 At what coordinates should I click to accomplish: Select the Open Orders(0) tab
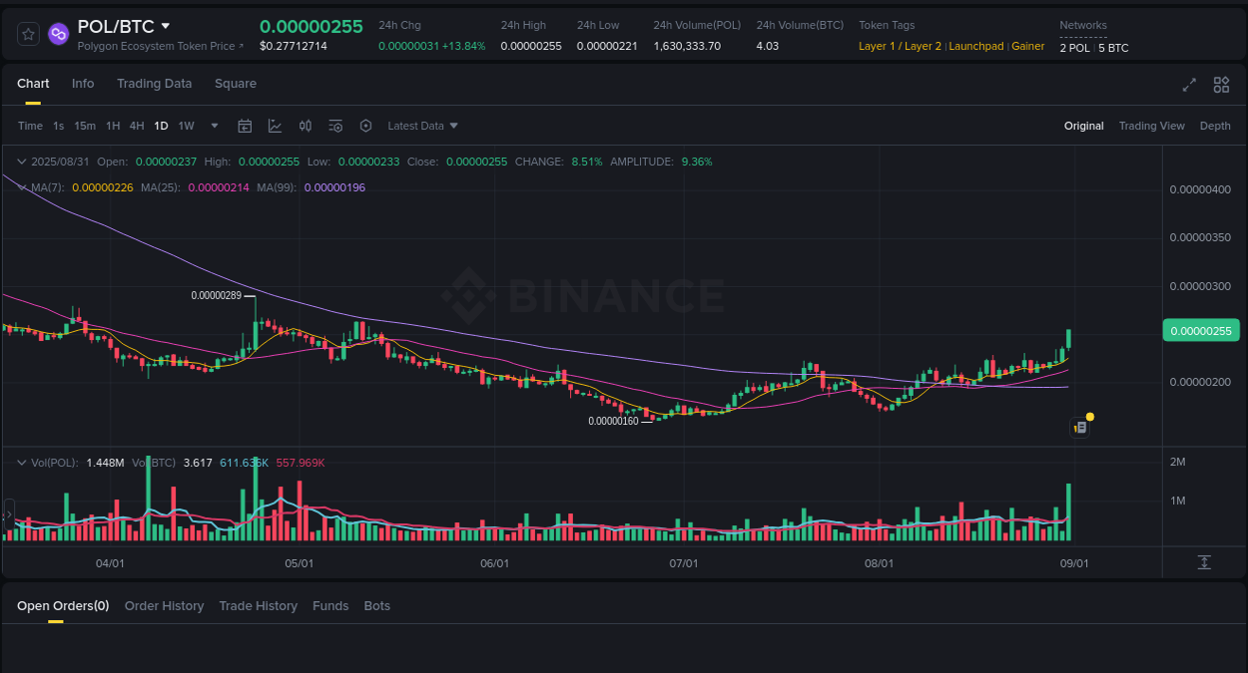pyautogui.click(x=63, y=606)
